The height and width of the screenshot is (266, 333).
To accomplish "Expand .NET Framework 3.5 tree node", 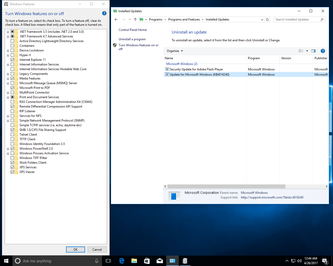I will (8, 32).
